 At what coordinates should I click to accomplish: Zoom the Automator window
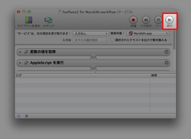click(29, 12)
